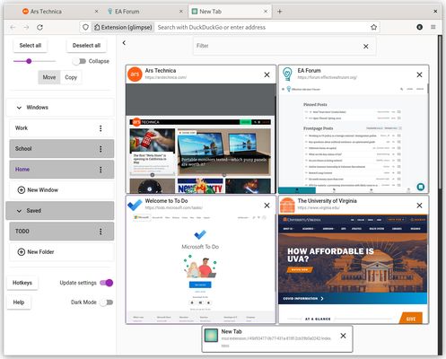Viewport: 446px width, 359px height.
Task: Close the Ars Technica tab card
Action: (267, 74)
